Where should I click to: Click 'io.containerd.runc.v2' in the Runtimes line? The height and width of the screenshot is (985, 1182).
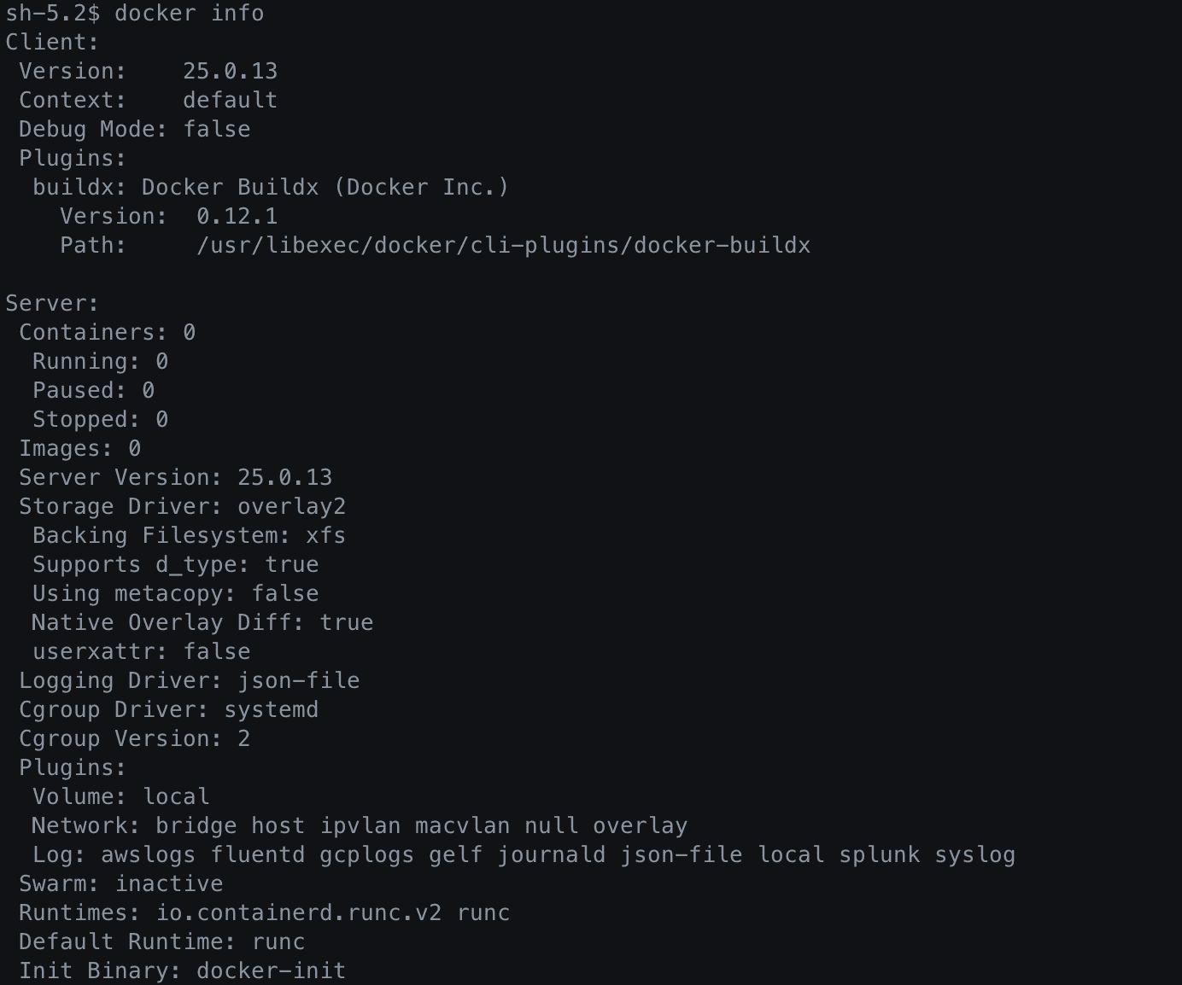pos(298,912)
